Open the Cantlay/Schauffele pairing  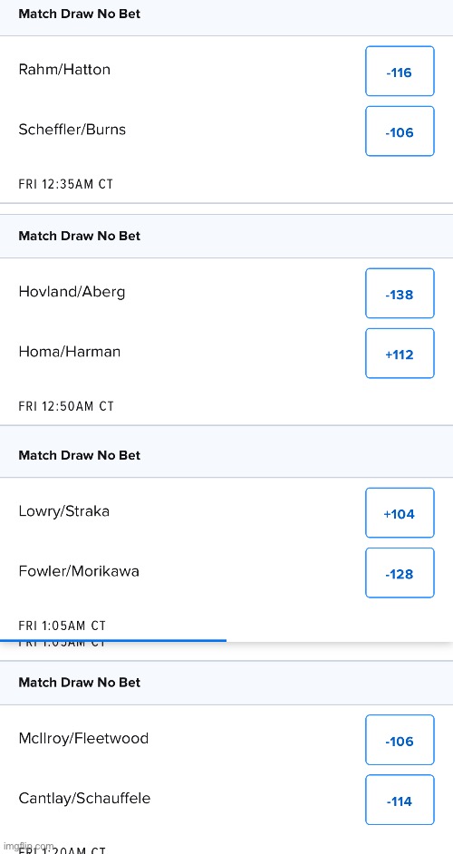pyautogui.click(x=84, y=799)
